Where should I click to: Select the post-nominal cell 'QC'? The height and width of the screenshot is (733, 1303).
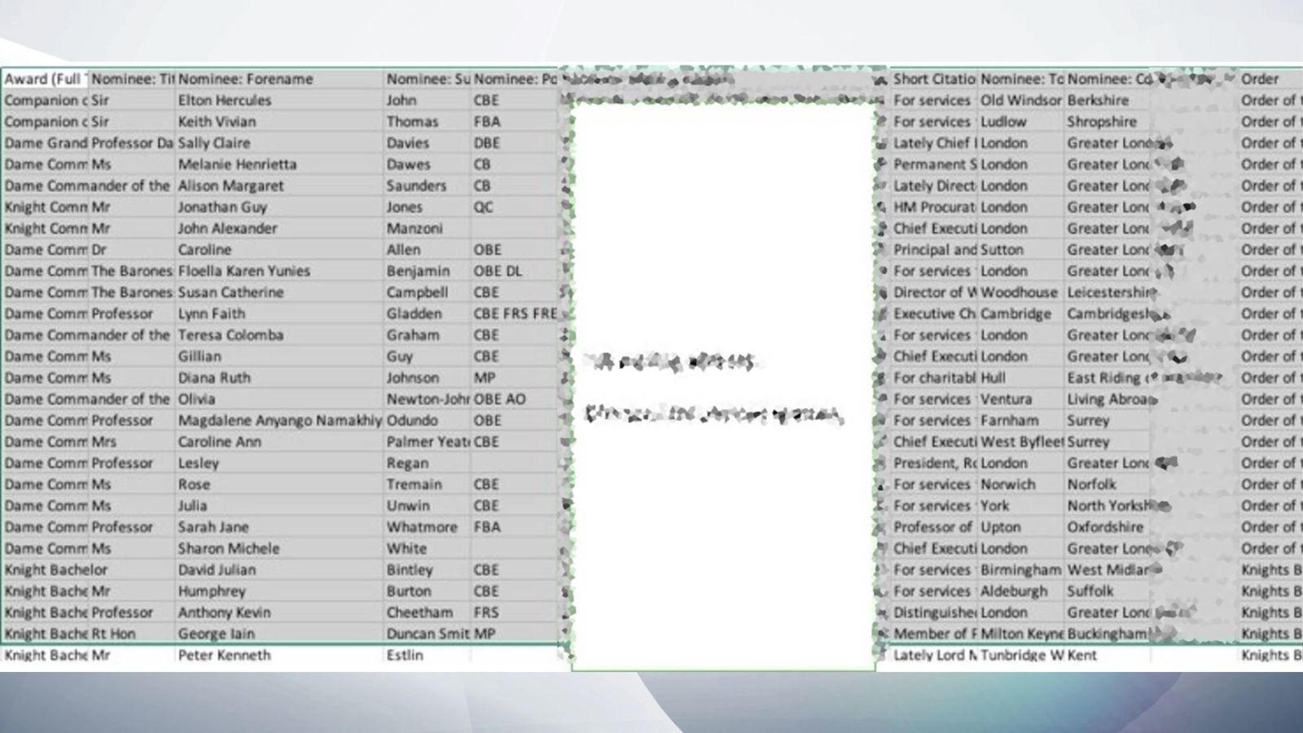pos(514,207)
